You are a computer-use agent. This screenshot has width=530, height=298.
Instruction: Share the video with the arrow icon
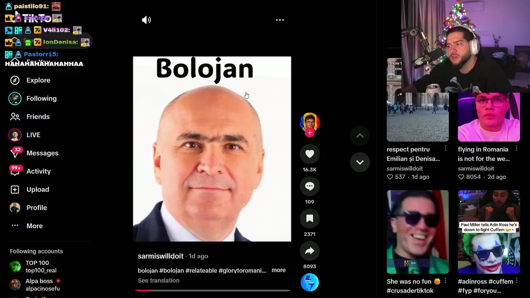[x=310, y=251]
